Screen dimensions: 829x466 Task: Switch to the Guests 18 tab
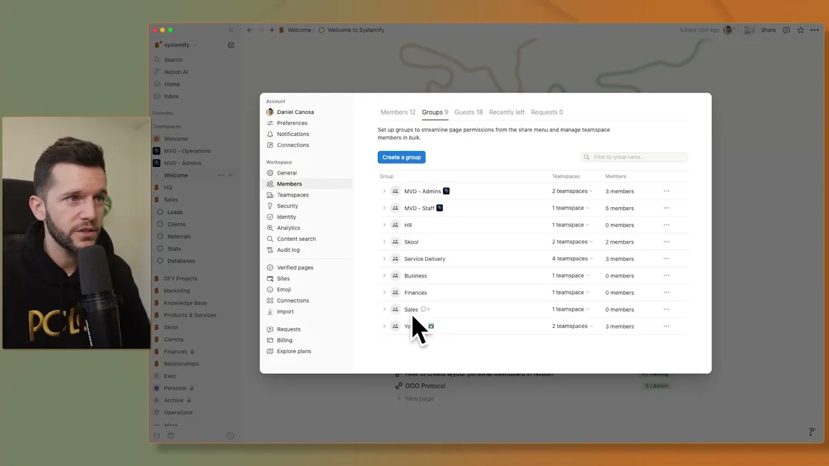coord(468,111)
